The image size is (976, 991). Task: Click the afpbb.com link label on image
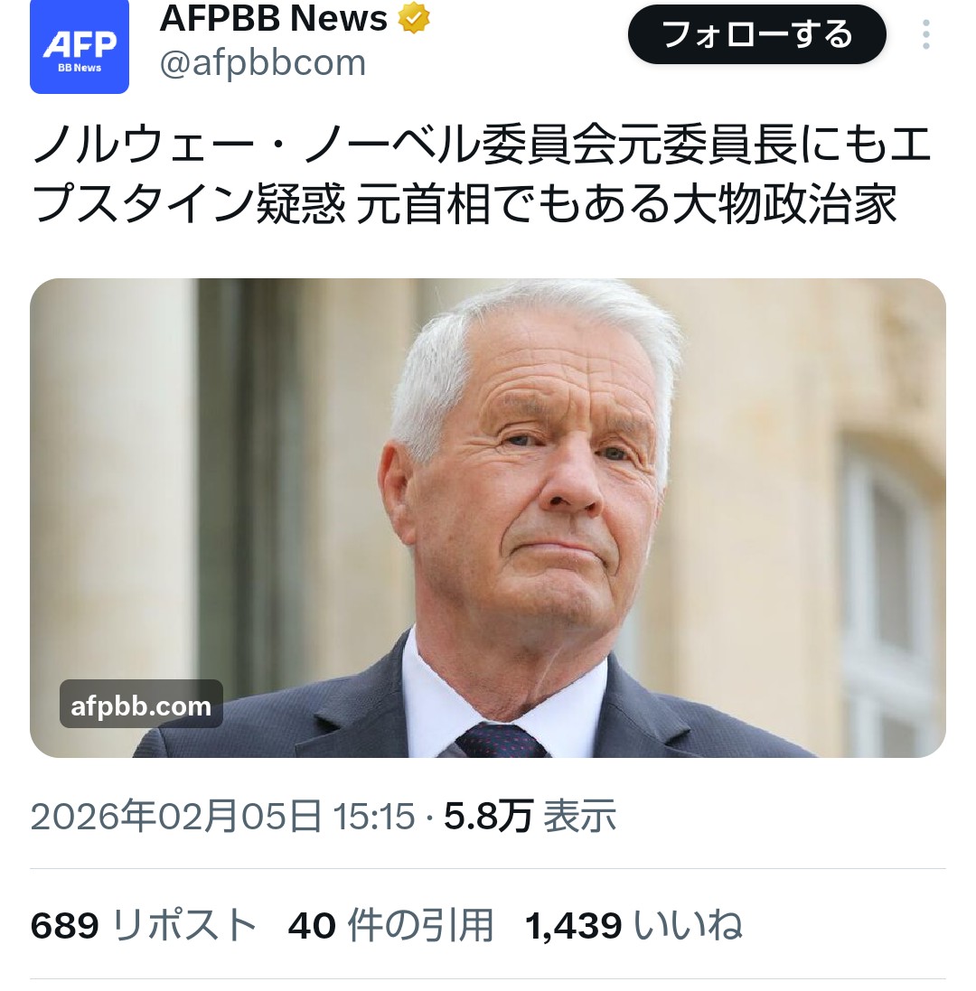coord(141,706)
